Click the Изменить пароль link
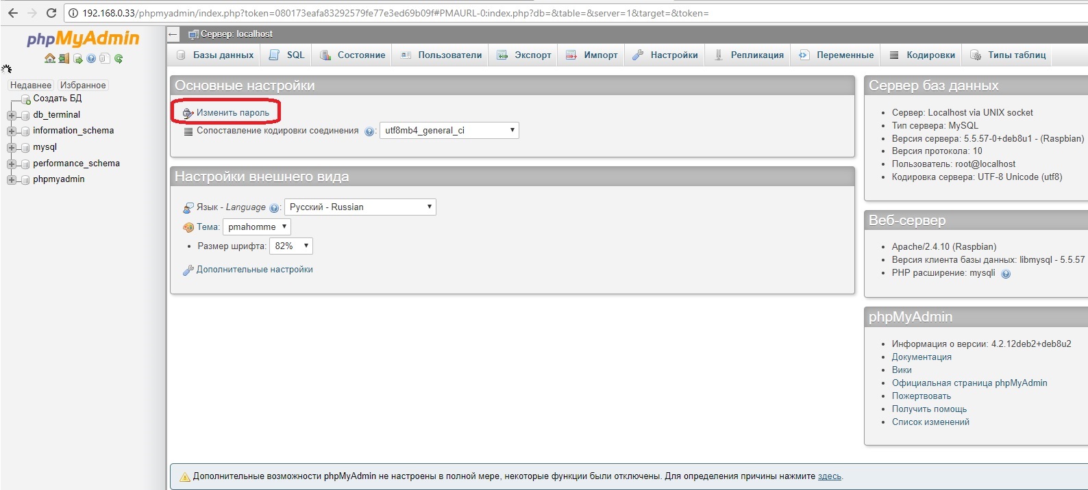The height and width of the screenshot is (490, 1088). (x=232, y=113)
